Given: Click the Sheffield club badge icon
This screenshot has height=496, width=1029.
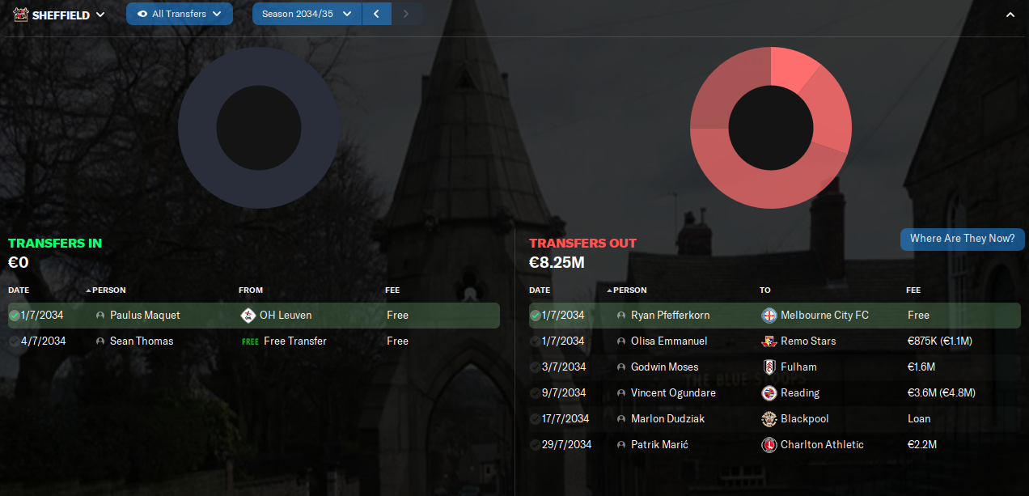Looking at the screenshot, I should pos(21,14).
